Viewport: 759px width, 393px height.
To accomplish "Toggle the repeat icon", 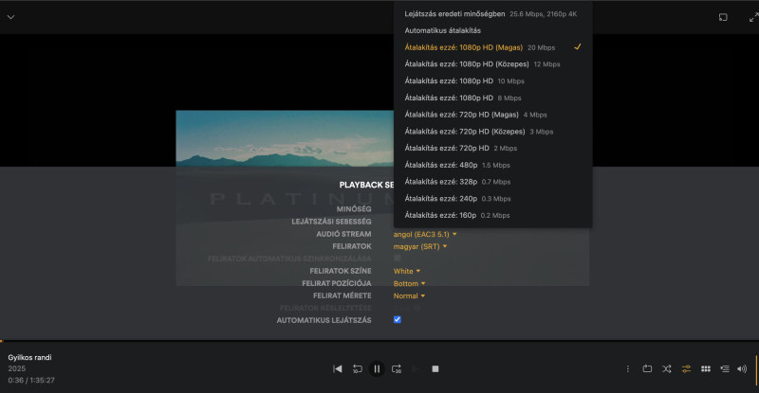I will [647, 368].
